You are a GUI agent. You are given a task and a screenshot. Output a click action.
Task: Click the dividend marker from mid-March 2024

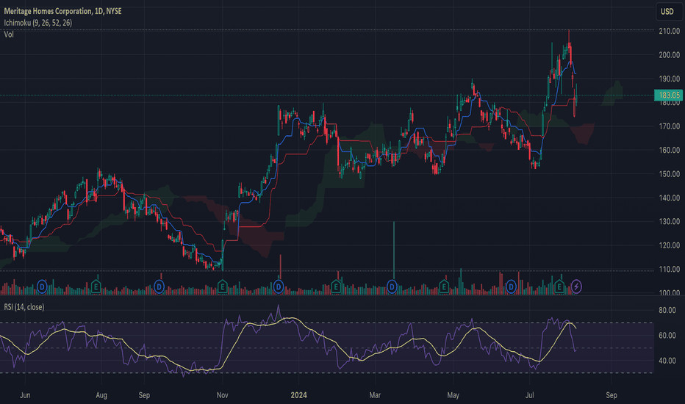pos(392,287)
